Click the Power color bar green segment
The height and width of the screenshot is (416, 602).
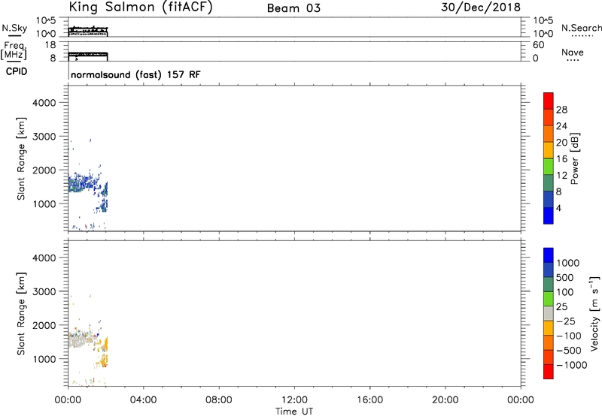549,166
